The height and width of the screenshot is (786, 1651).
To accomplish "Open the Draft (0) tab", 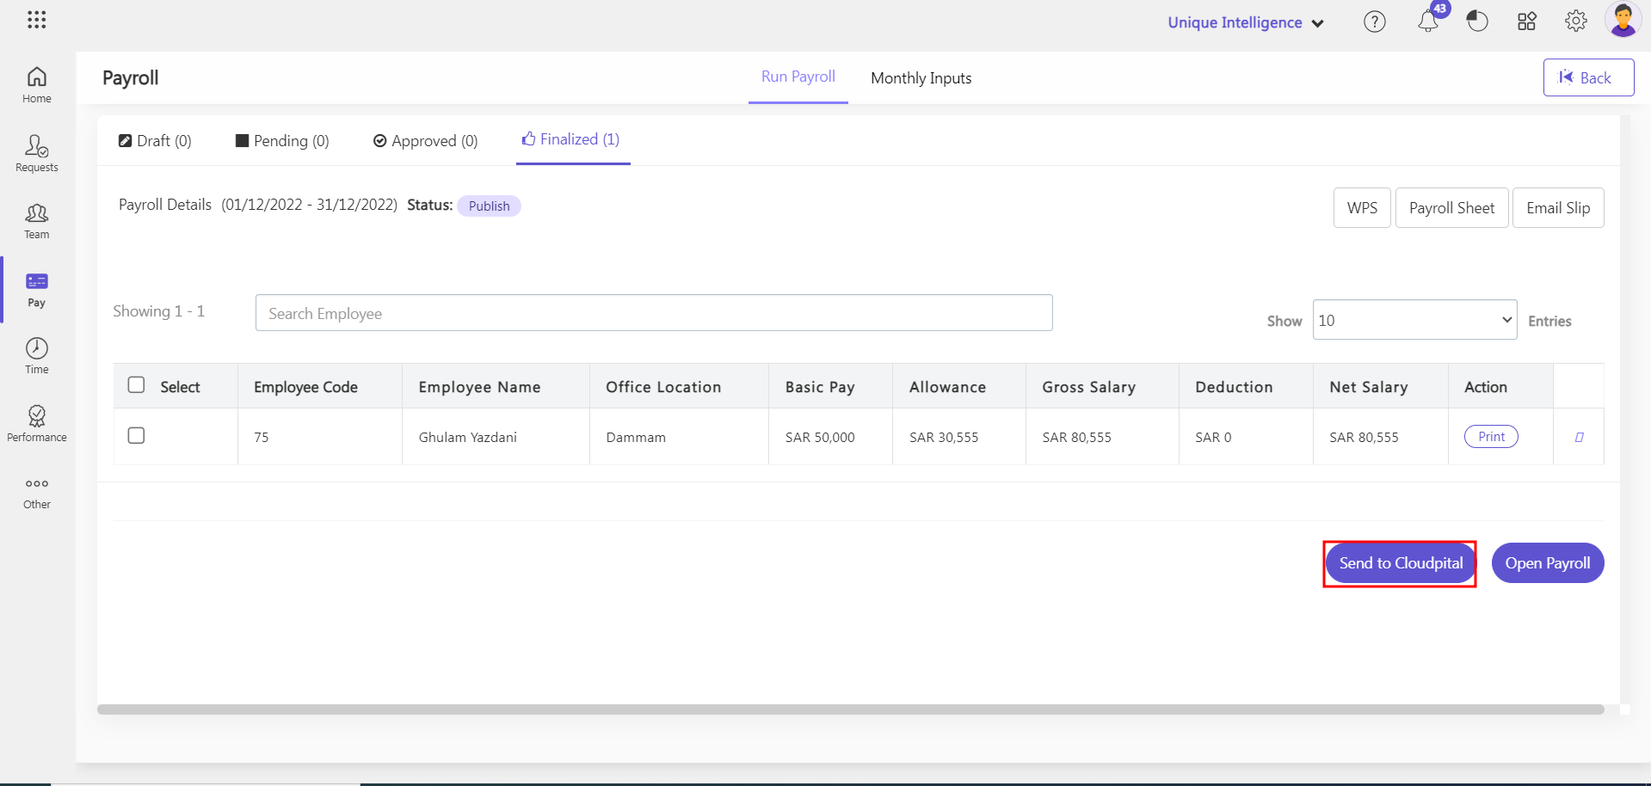I will pyautogui.click(x=155, y=140).
